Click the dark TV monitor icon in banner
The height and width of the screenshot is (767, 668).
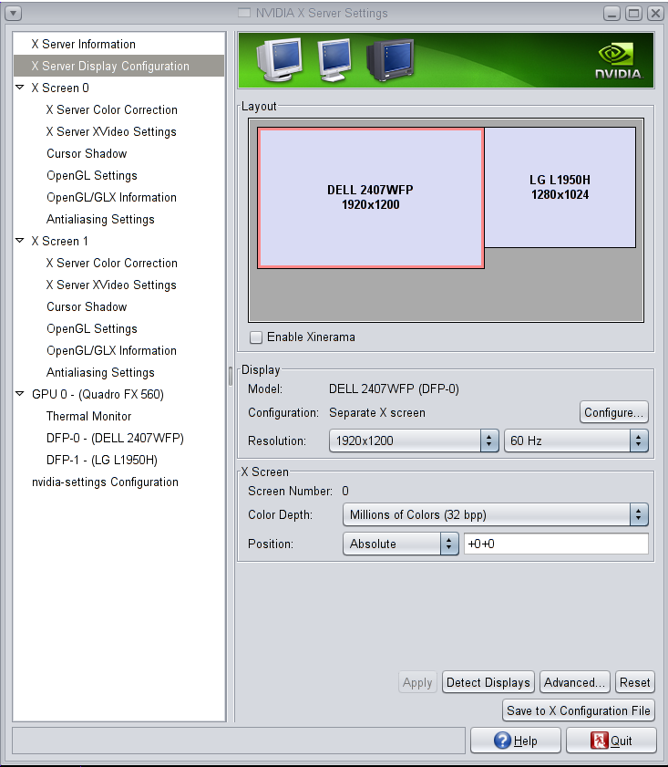coord(391,59)
